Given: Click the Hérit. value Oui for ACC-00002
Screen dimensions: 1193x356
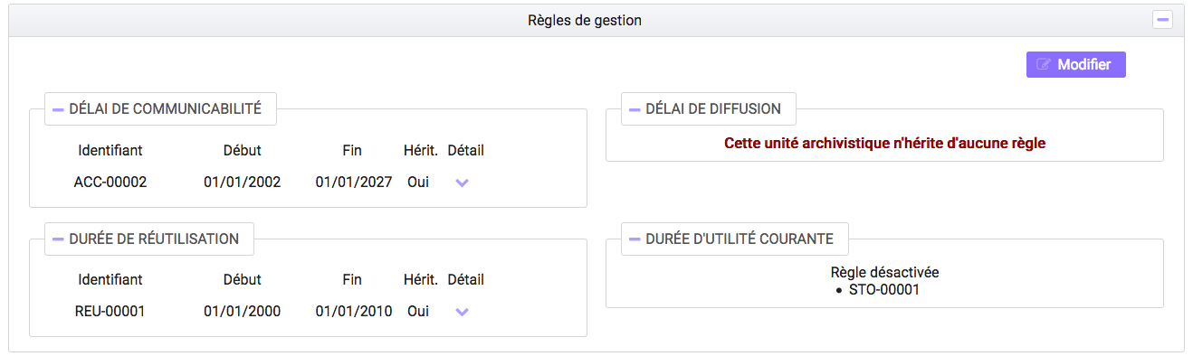Looking at the screenshot, I should point(418,183).
